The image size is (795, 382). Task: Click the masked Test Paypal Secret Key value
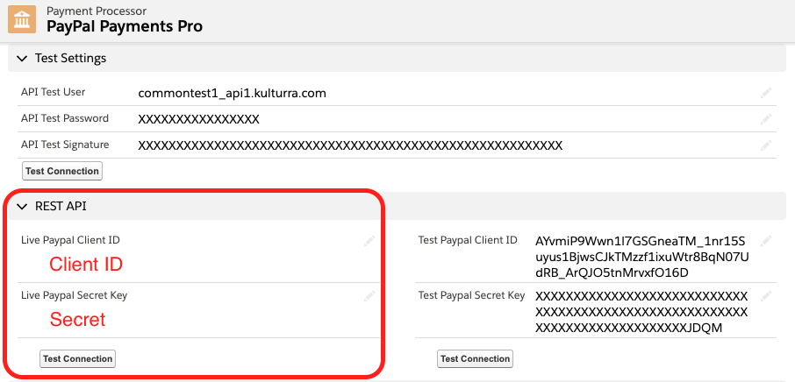click(x=642, y=312)
